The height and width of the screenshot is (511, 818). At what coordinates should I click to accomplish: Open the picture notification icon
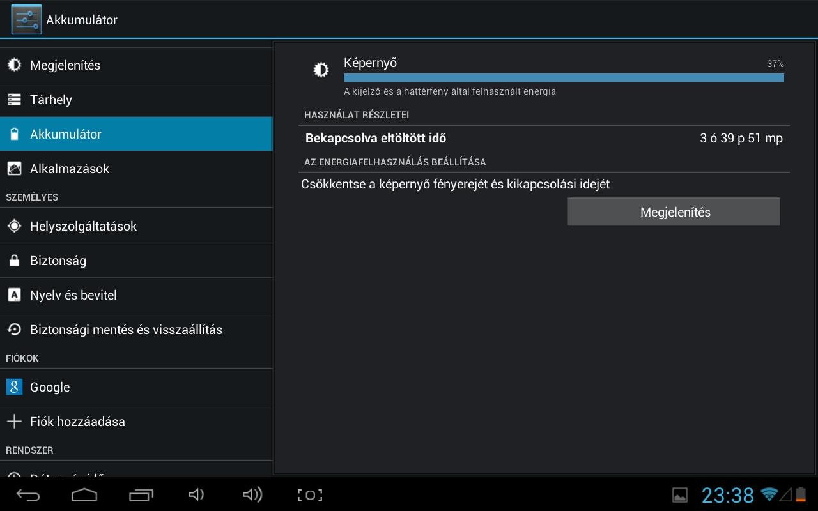tap(680, 495)
